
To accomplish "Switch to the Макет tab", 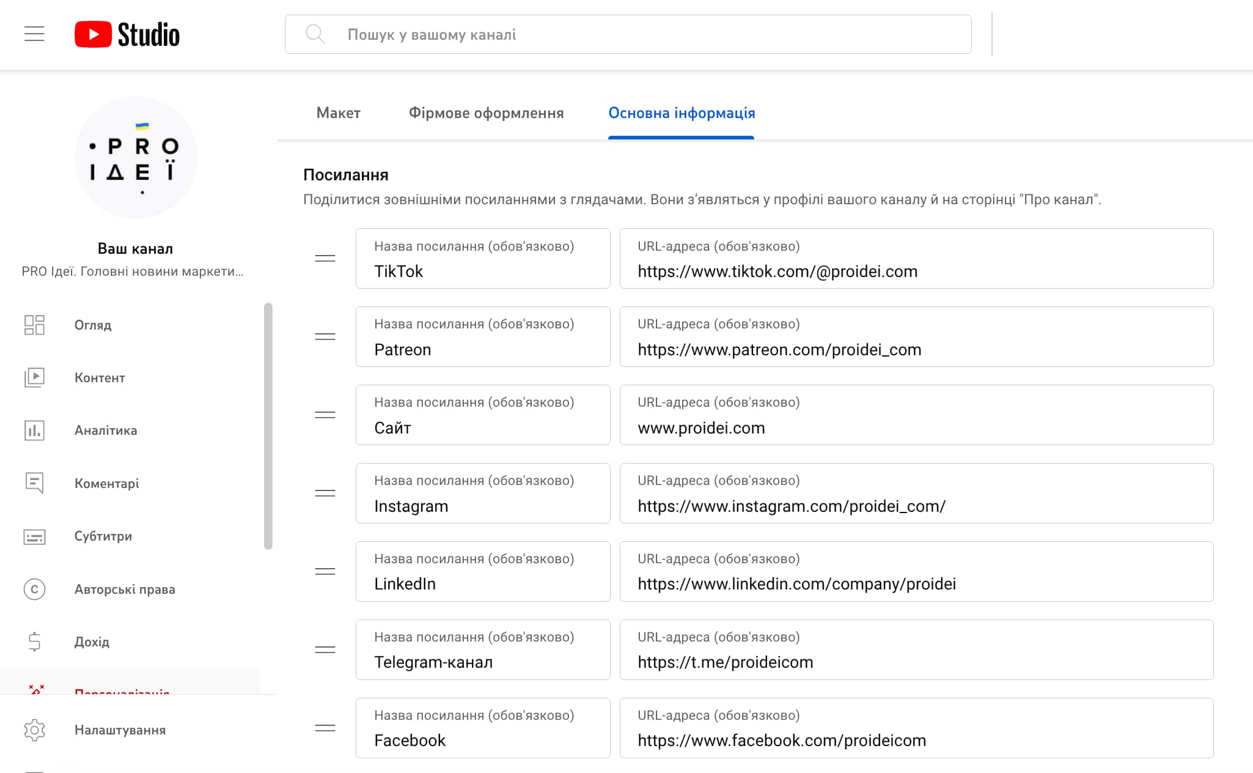I will coord(338,113).
